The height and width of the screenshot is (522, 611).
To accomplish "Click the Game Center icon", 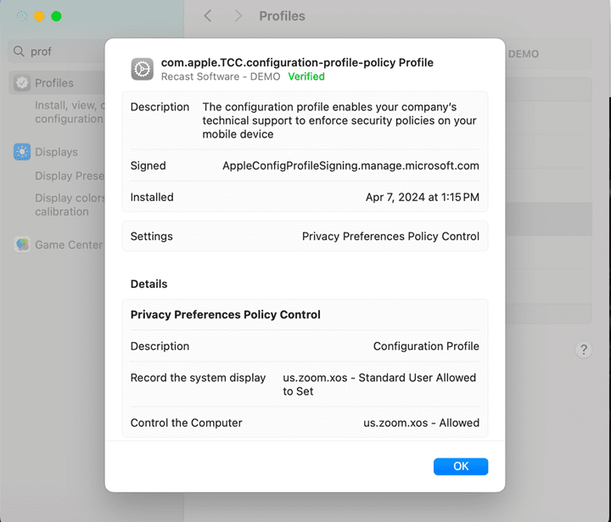I will point(22,244).
